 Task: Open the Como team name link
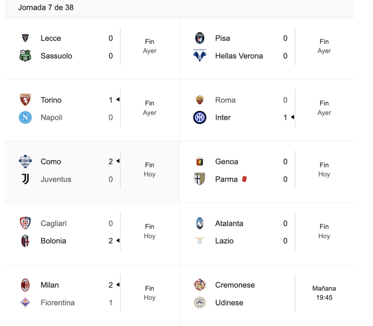click(x=51, y=162)
